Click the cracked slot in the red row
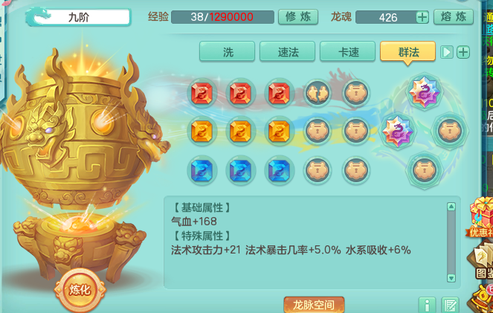The width and height of the screenshot is (493, 313). pos(318,93)
